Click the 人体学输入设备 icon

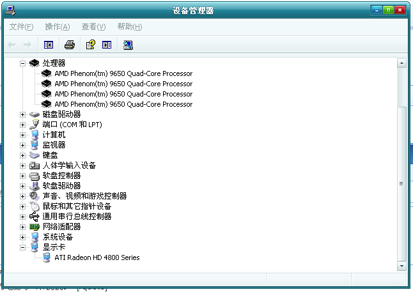[x=35, y=165]
